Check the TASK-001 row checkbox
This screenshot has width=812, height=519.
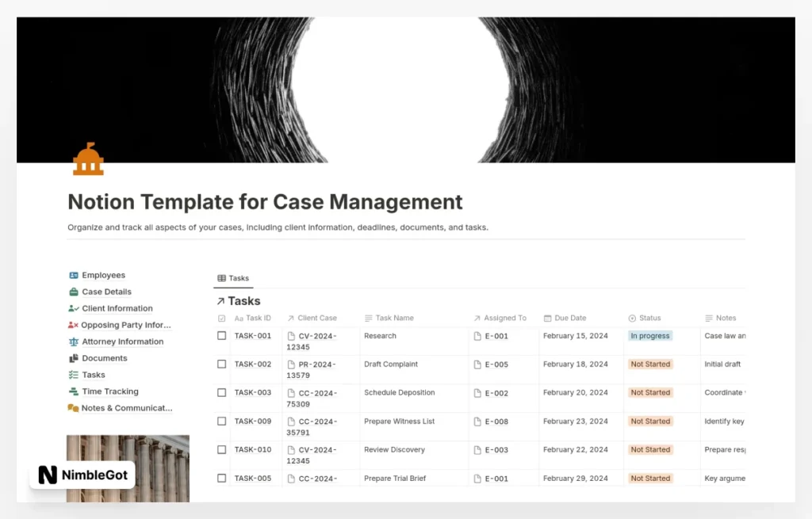click(222, 336)
